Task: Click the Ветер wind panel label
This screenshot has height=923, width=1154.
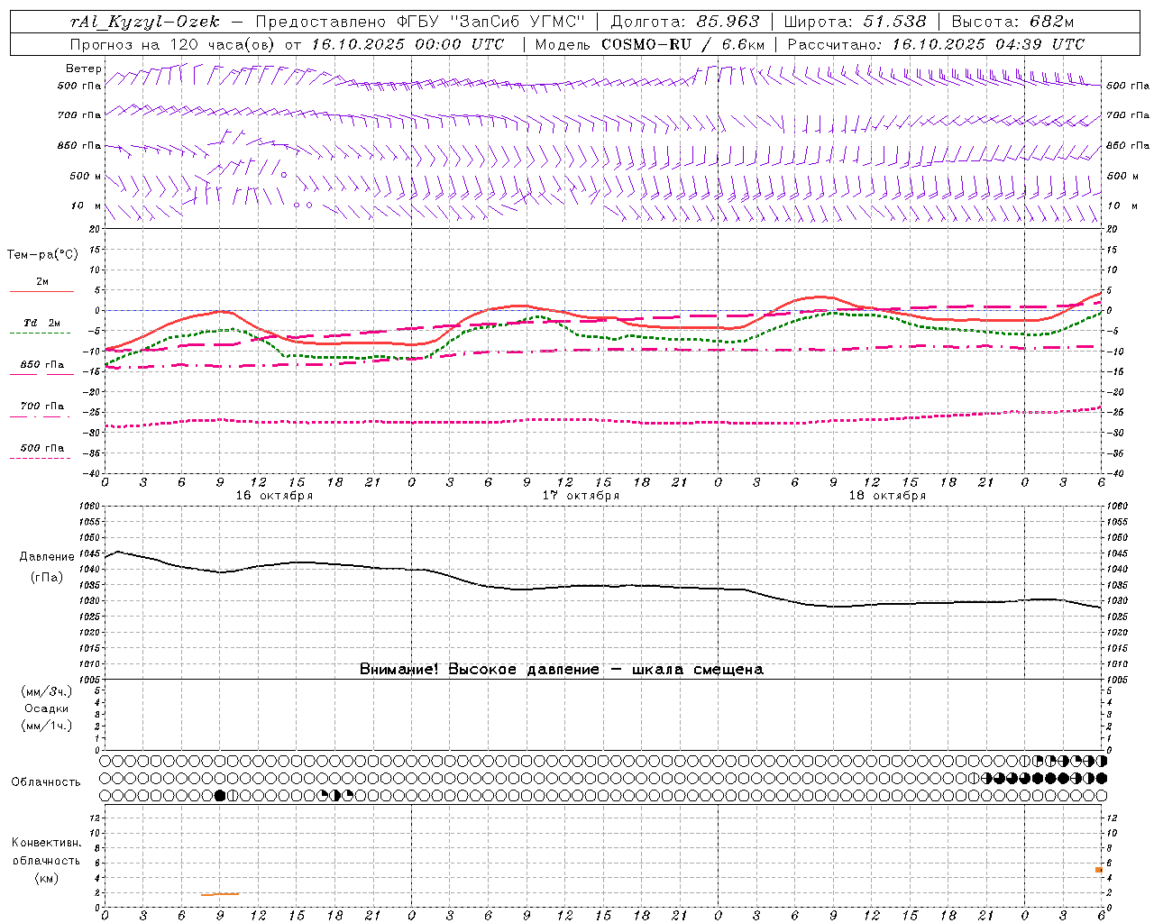Action: [84, 69]
